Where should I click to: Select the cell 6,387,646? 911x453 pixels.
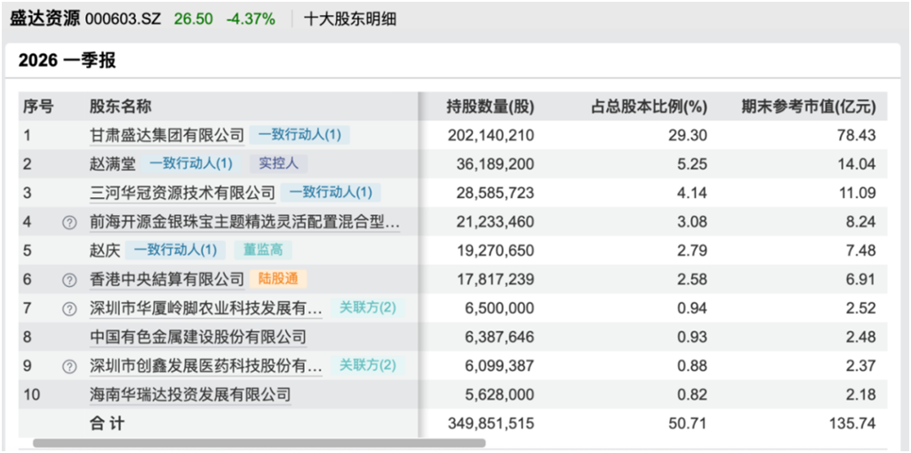pyautogui.click(x=499, y=337)
